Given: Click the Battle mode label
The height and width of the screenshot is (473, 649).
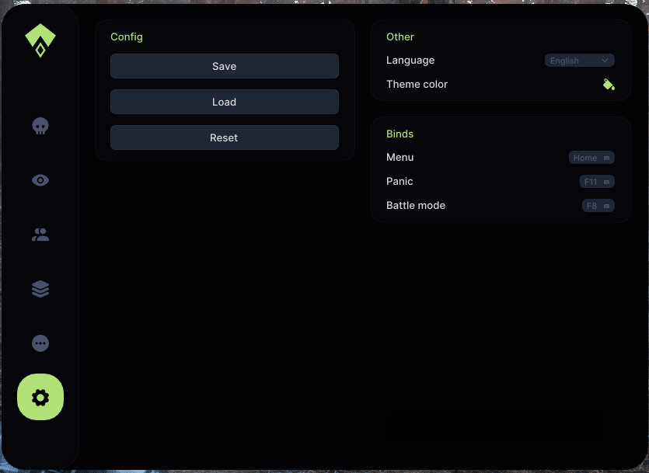Looking at the screenshot, I should [x=416, y=206].
